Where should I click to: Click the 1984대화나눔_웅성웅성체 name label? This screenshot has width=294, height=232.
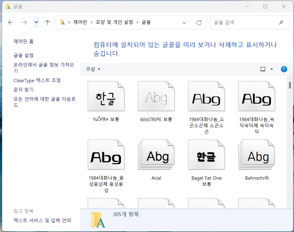[106, 184]
